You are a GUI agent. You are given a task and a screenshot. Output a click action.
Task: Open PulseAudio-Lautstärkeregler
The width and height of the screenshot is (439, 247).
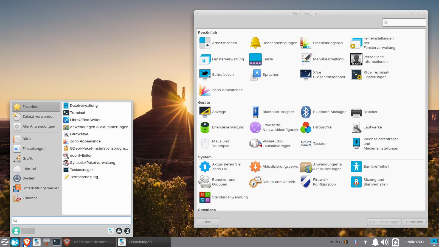tap(270, 144)
